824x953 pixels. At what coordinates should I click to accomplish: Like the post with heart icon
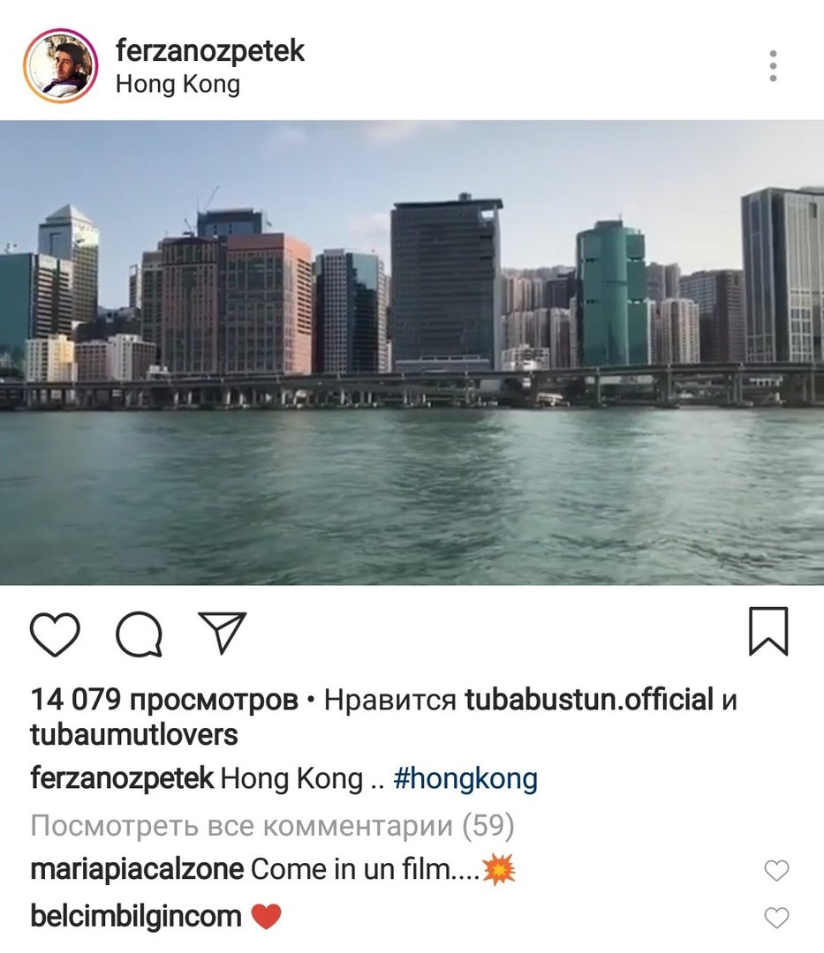coord(55,634)
